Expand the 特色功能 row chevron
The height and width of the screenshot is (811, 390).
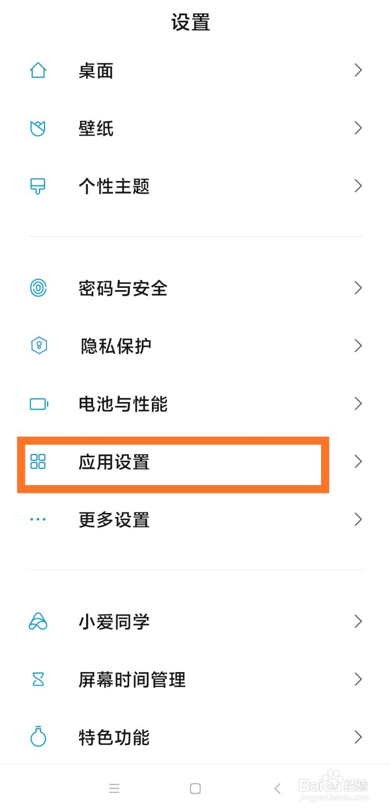point(358,738)
